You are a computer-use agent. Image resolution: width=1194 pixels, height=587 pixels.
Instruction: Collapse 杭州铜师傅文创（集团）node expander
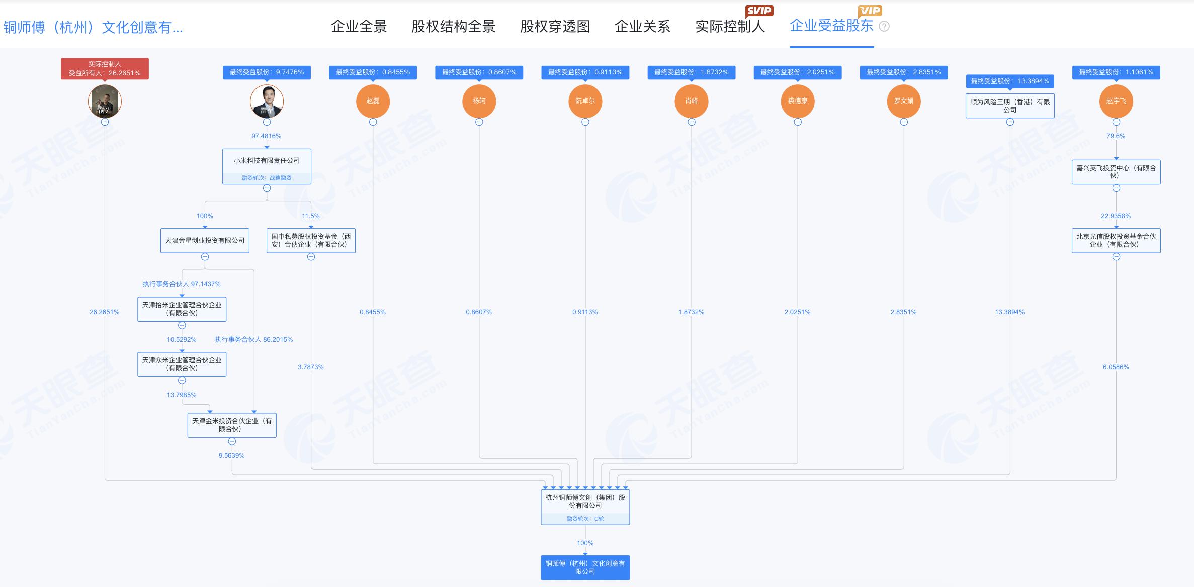585,525
